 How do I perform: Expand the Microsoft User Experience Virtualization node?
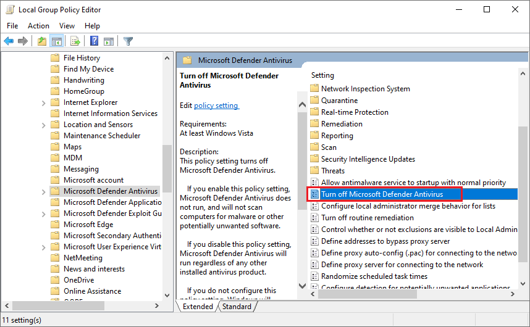pyautogui.click(x=43, y=247)
